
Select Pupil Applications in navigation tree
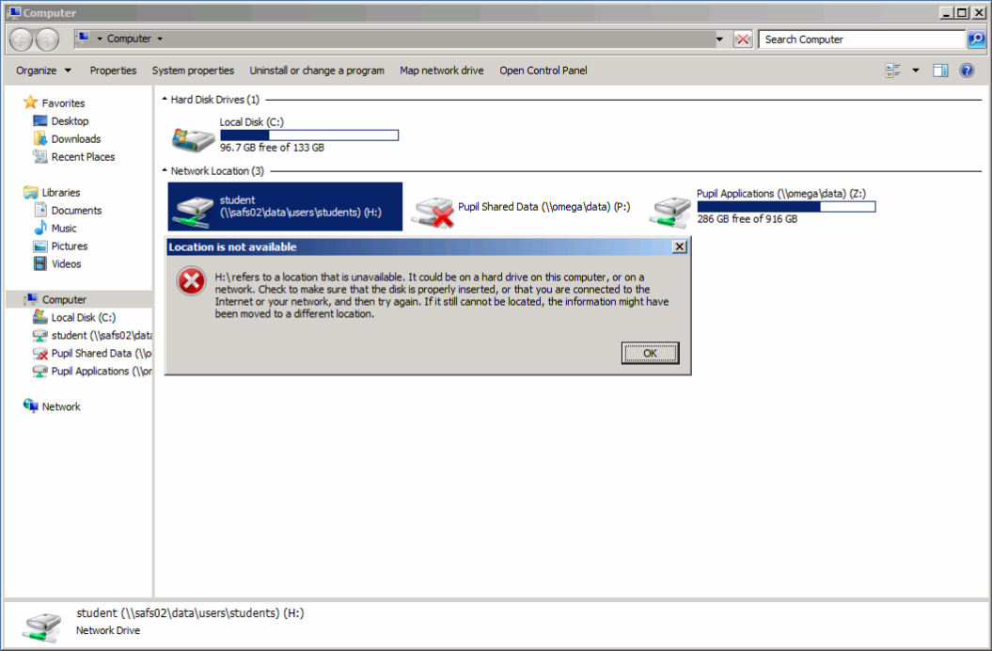[x=102, y=371]
